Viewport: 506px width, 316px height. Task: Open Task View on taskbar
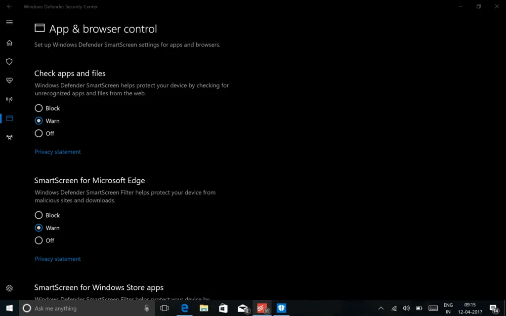coord(165,308)
